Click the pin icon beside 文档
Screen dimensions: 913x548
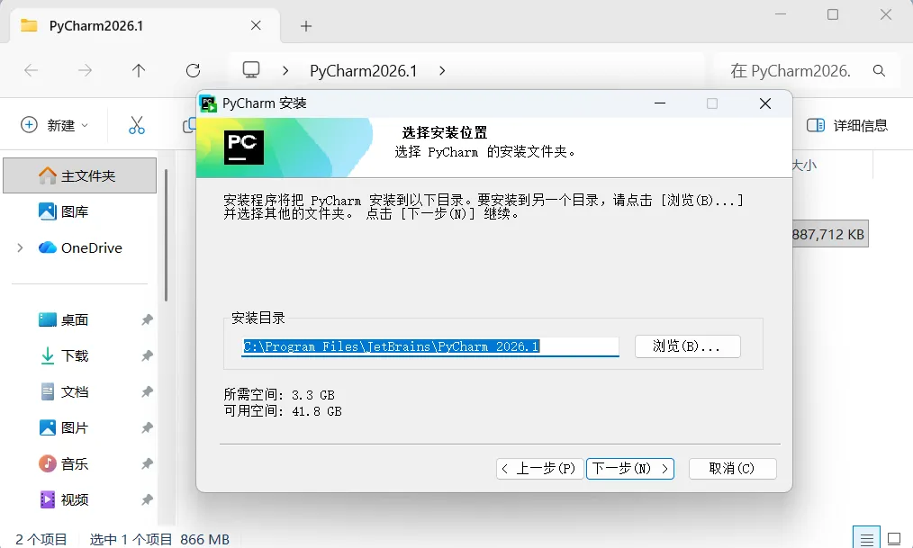click(x=147, y=391)
